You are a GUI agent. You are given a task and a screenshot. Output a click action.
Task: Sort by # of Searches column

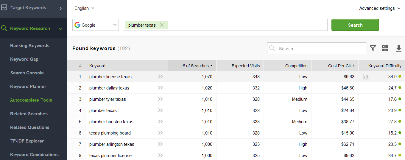(197, 66)
